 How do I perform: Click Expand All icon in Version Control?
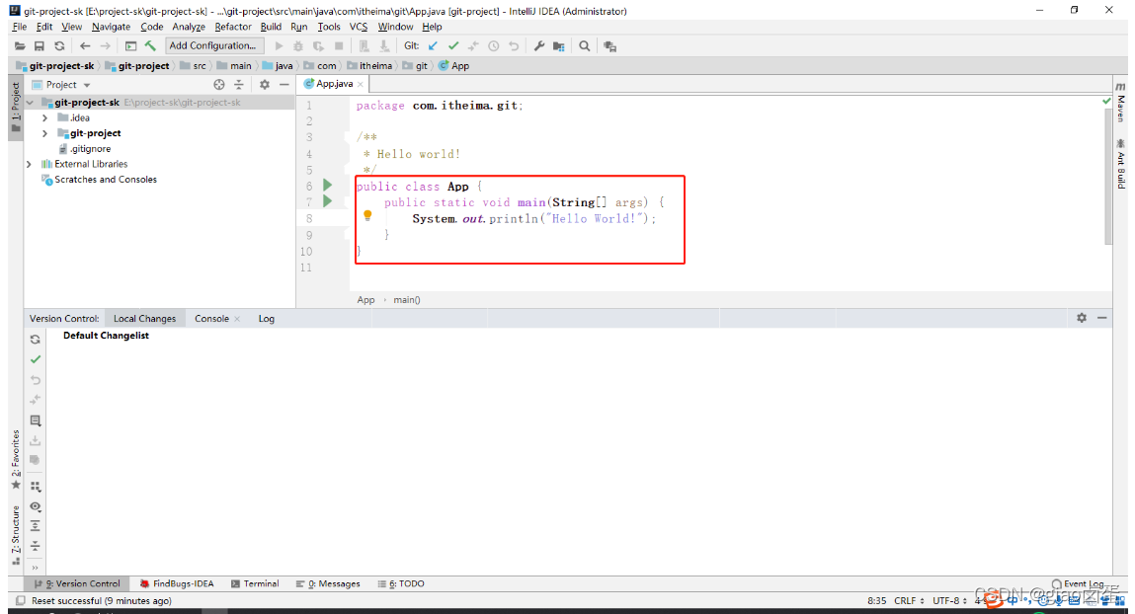(35, 526)
